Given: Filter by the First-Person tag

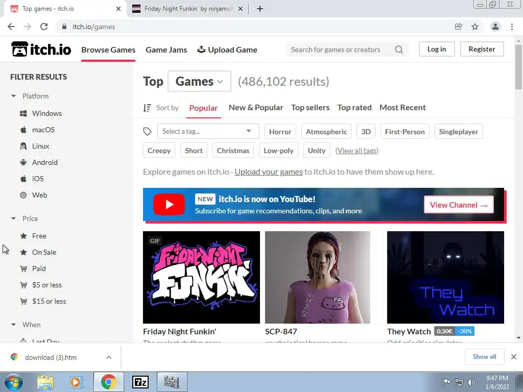Looking at the screenshot, I should [405, 132].
